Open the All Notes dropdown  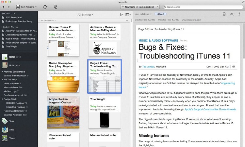85,15
